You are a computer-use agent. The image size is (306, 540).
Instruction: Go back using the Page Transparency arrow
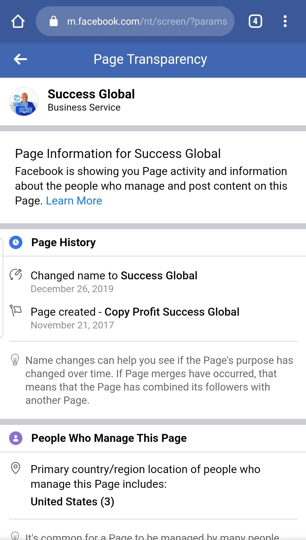[20, 59]
